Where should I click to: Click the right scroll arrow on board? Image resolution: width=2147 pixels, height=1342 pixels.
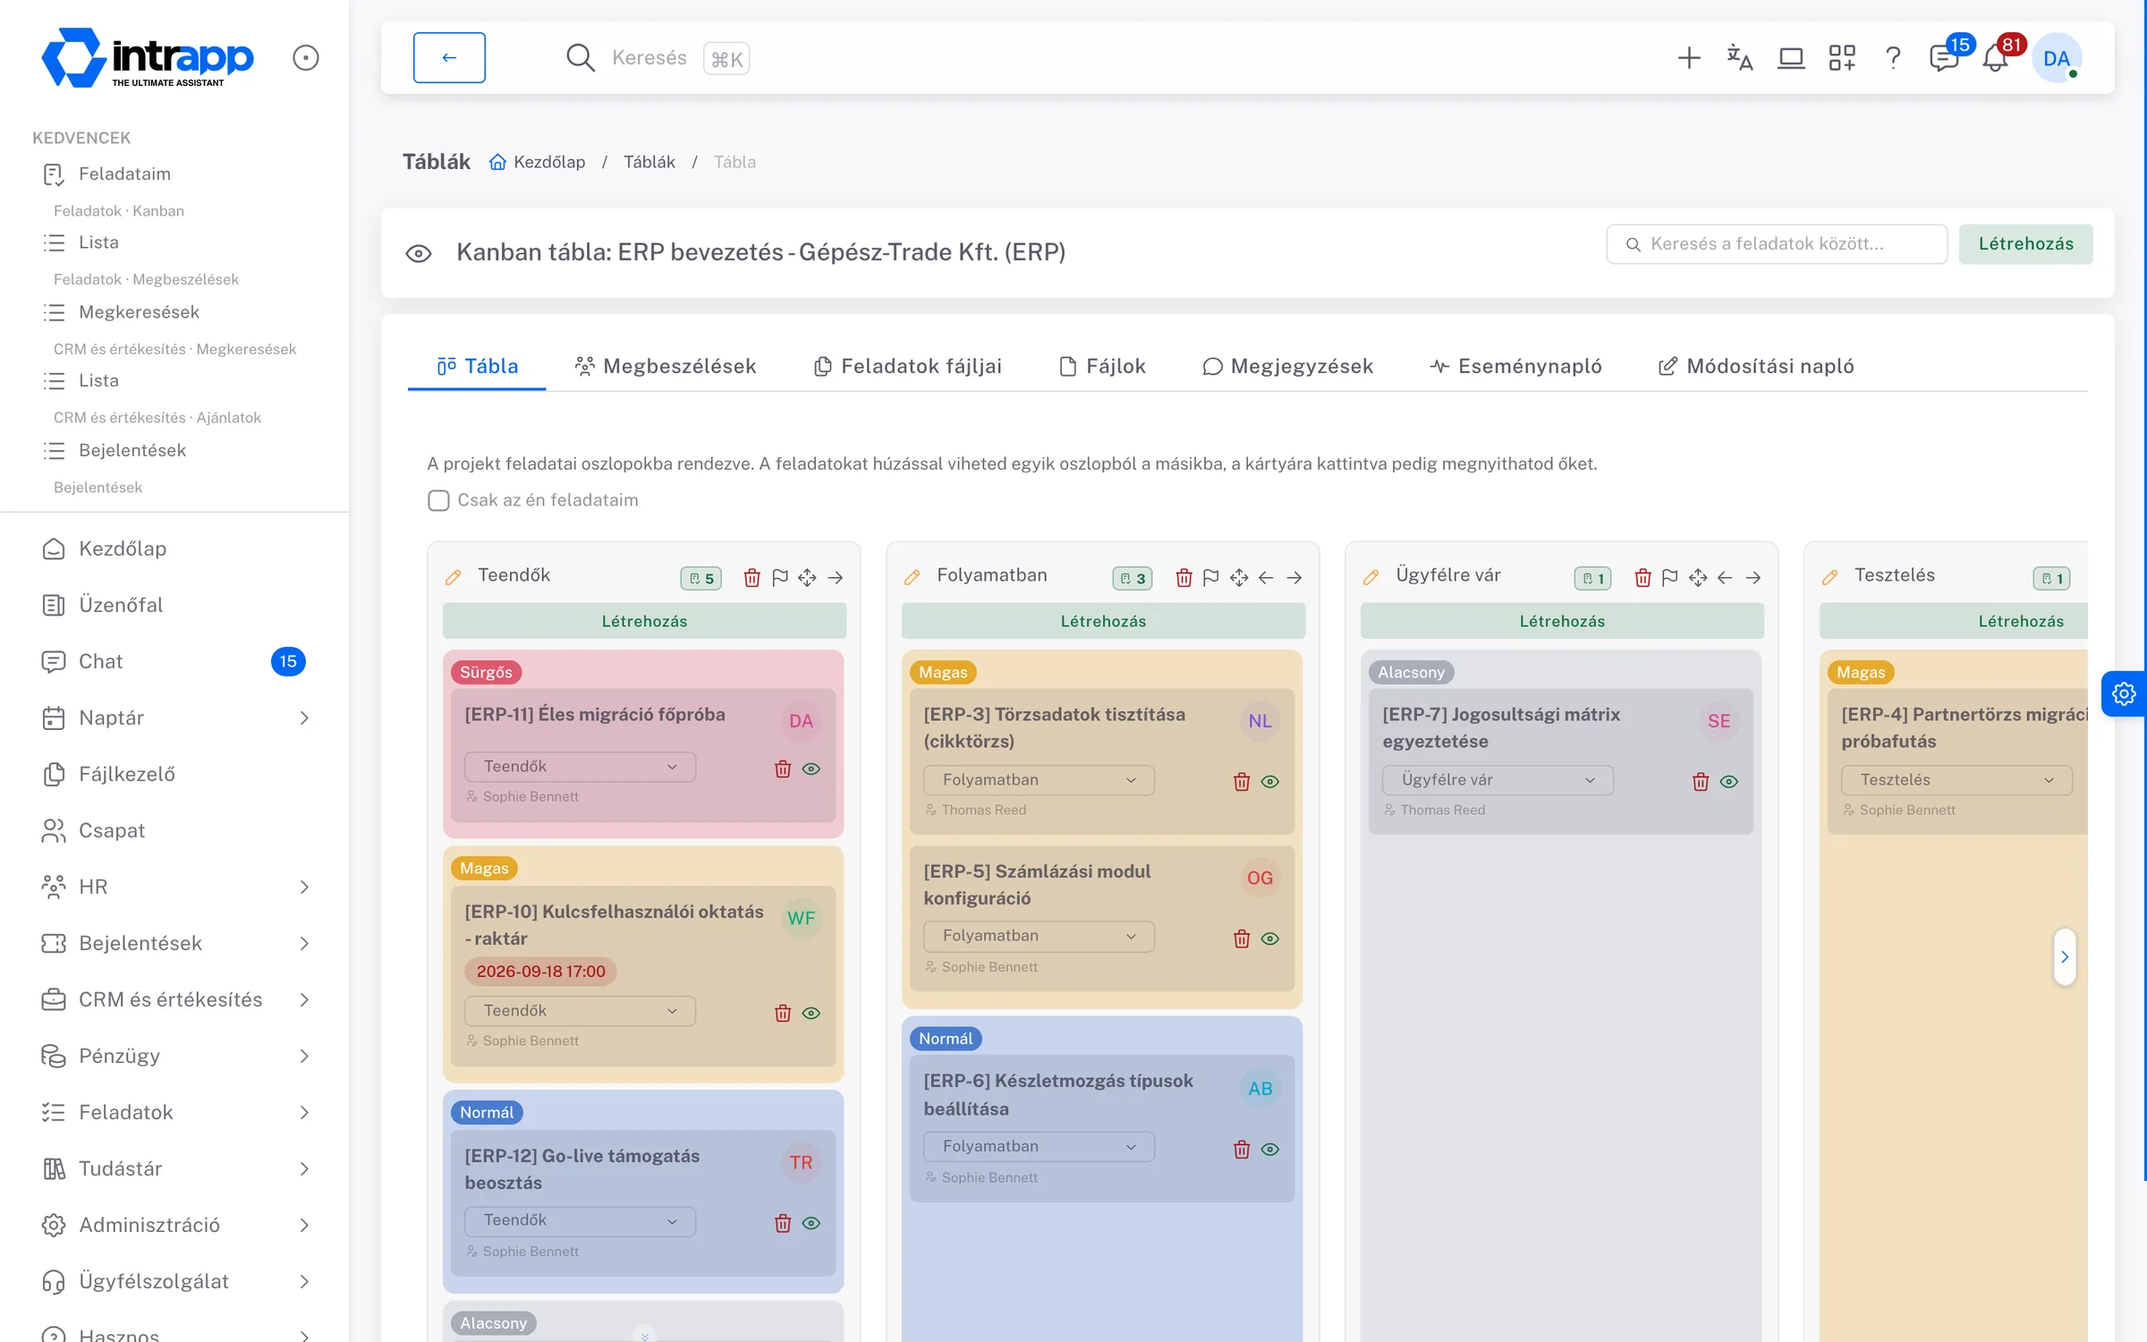pyautogui.click(x=2065, y=956)
